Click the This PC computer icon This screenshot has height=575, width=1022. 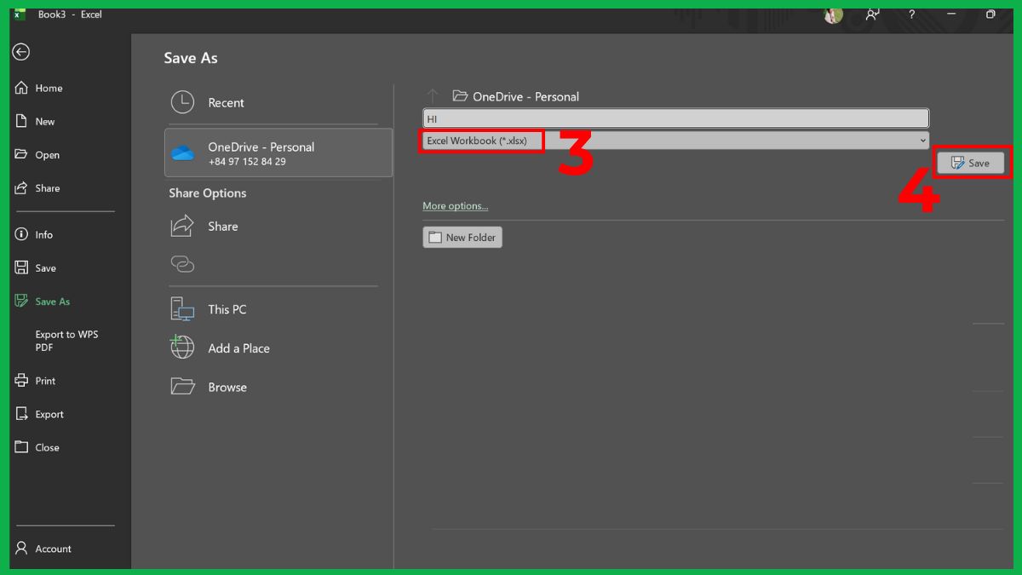(x=182, y=309)
